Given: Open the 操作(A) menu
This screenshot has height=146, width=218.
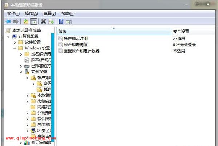Looking at the screenshot, I should coord(31,13).
